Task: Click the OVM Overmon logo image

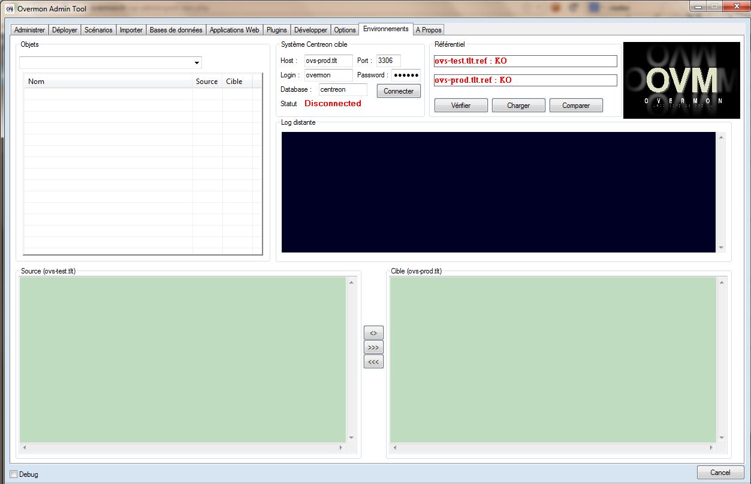Action: click(x=681, y=80)
